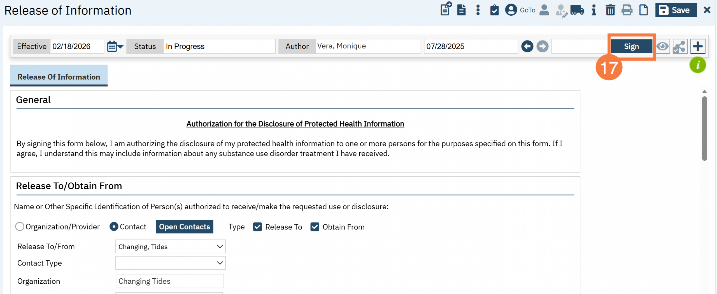Click the trash can delete icon
This screenshot has height=294, width=717.
click(x=610, y=10)
